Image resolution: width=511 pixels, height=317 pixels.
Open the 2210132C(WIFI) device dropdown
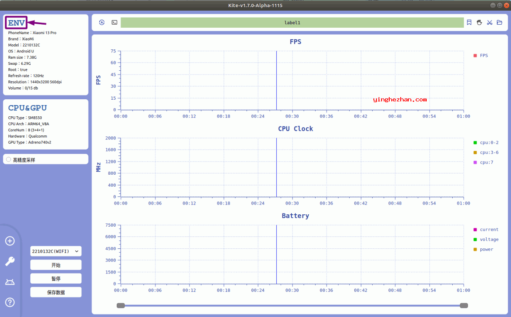(x=56, y=251)
